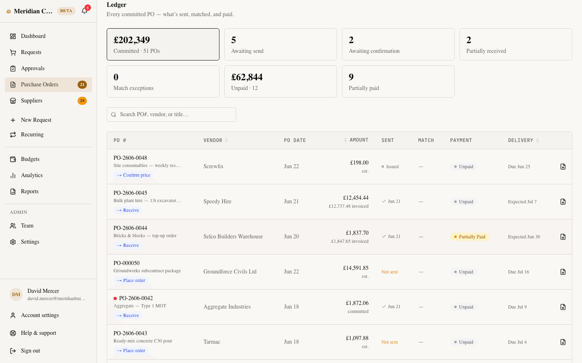The image size is (582, 363).
Task: Click Receive on PO-2606-0042
Action: tap(128, 315)
